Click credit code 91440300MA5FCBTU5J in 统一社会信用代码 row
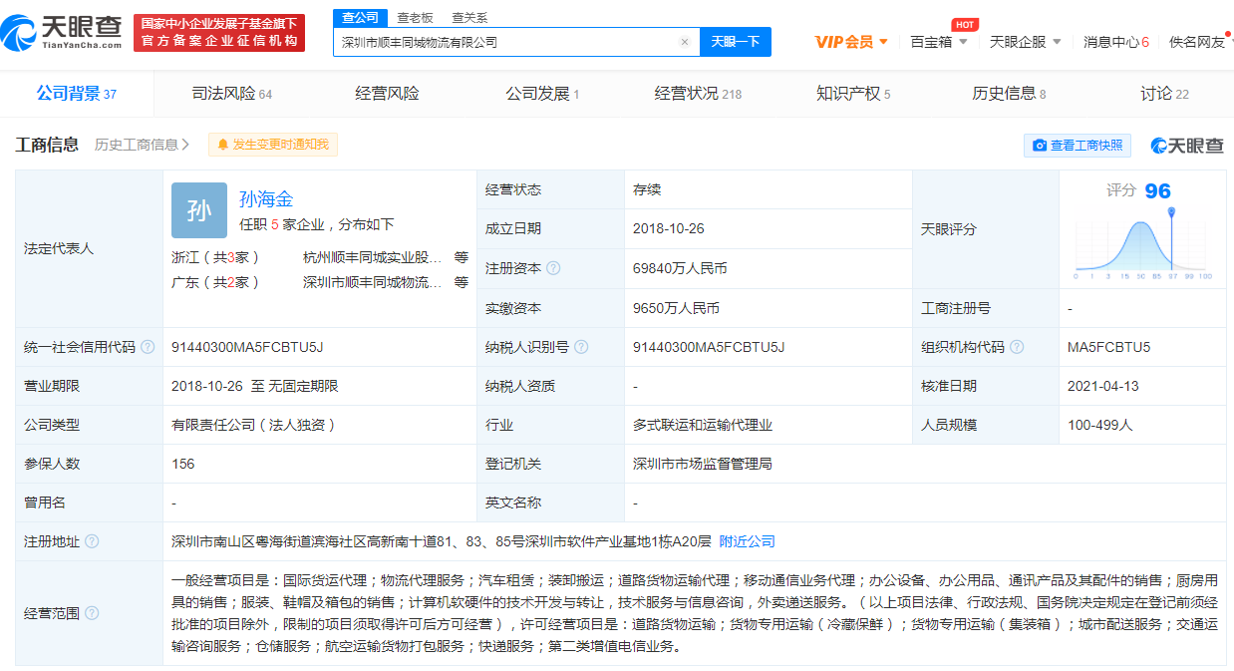The width and height of the screenshot is (1234, 671). [247, 347]
